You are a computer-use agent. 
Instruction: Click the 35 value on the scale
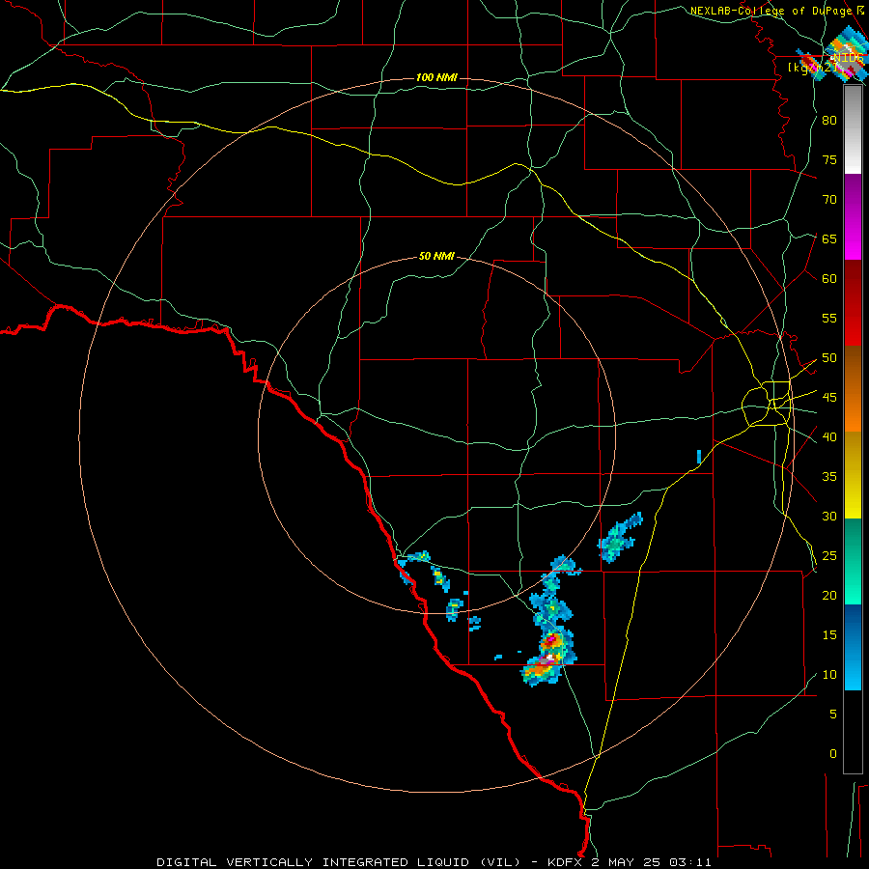tap(829, 477)
